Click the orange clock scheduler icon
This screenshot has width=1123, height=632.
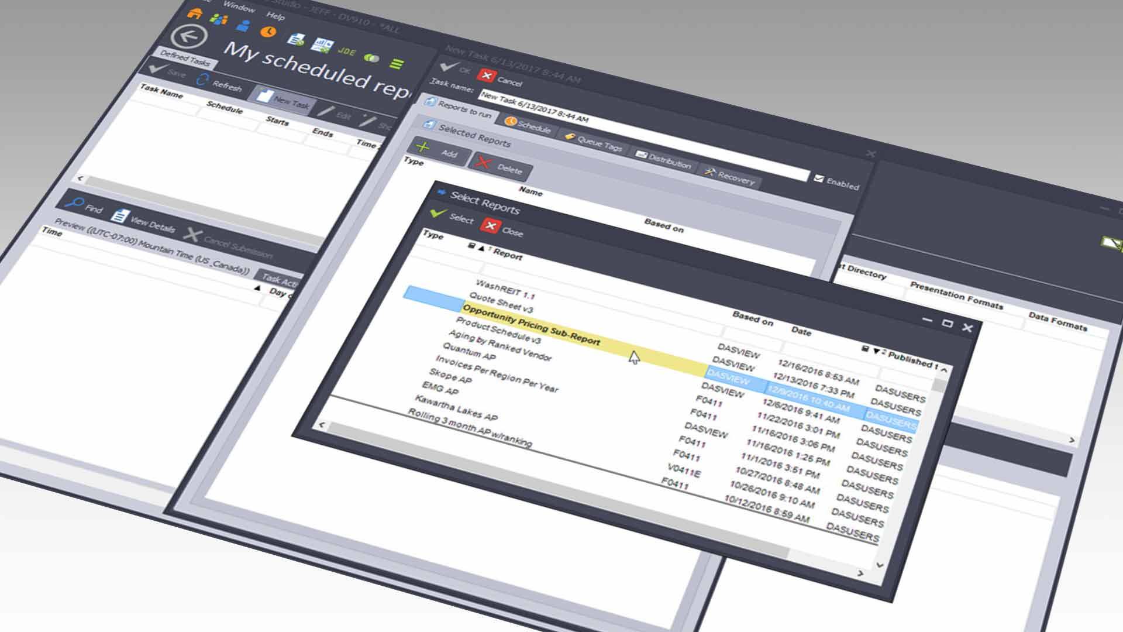point(268,32)
